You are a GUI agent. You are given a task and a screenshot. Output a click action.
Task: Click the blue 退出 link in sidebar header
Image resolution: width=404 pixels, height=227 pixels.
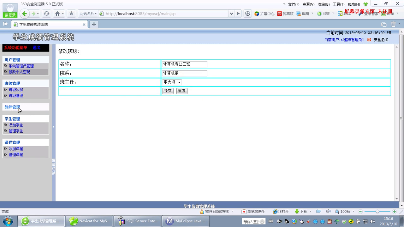coord(37,48)
